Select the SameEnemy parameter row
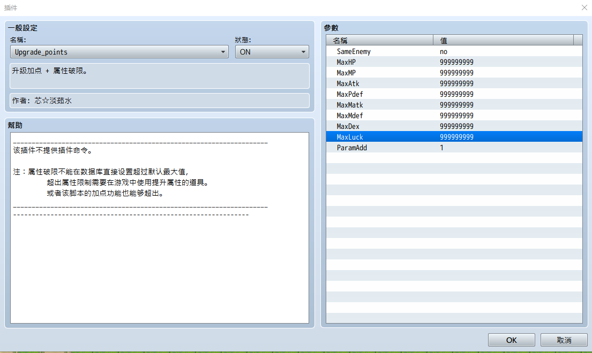592x353 pixels. (x=454, y=51)
